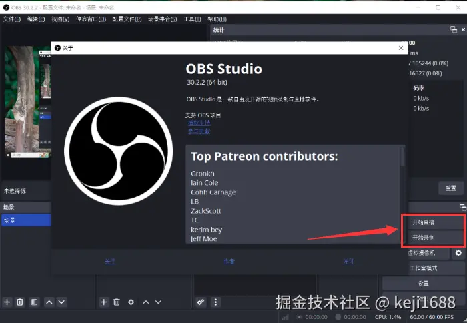The width and height of the screenshot is (467, 323).
Task: Close the Stats dock panel
Action: point(463,29)
